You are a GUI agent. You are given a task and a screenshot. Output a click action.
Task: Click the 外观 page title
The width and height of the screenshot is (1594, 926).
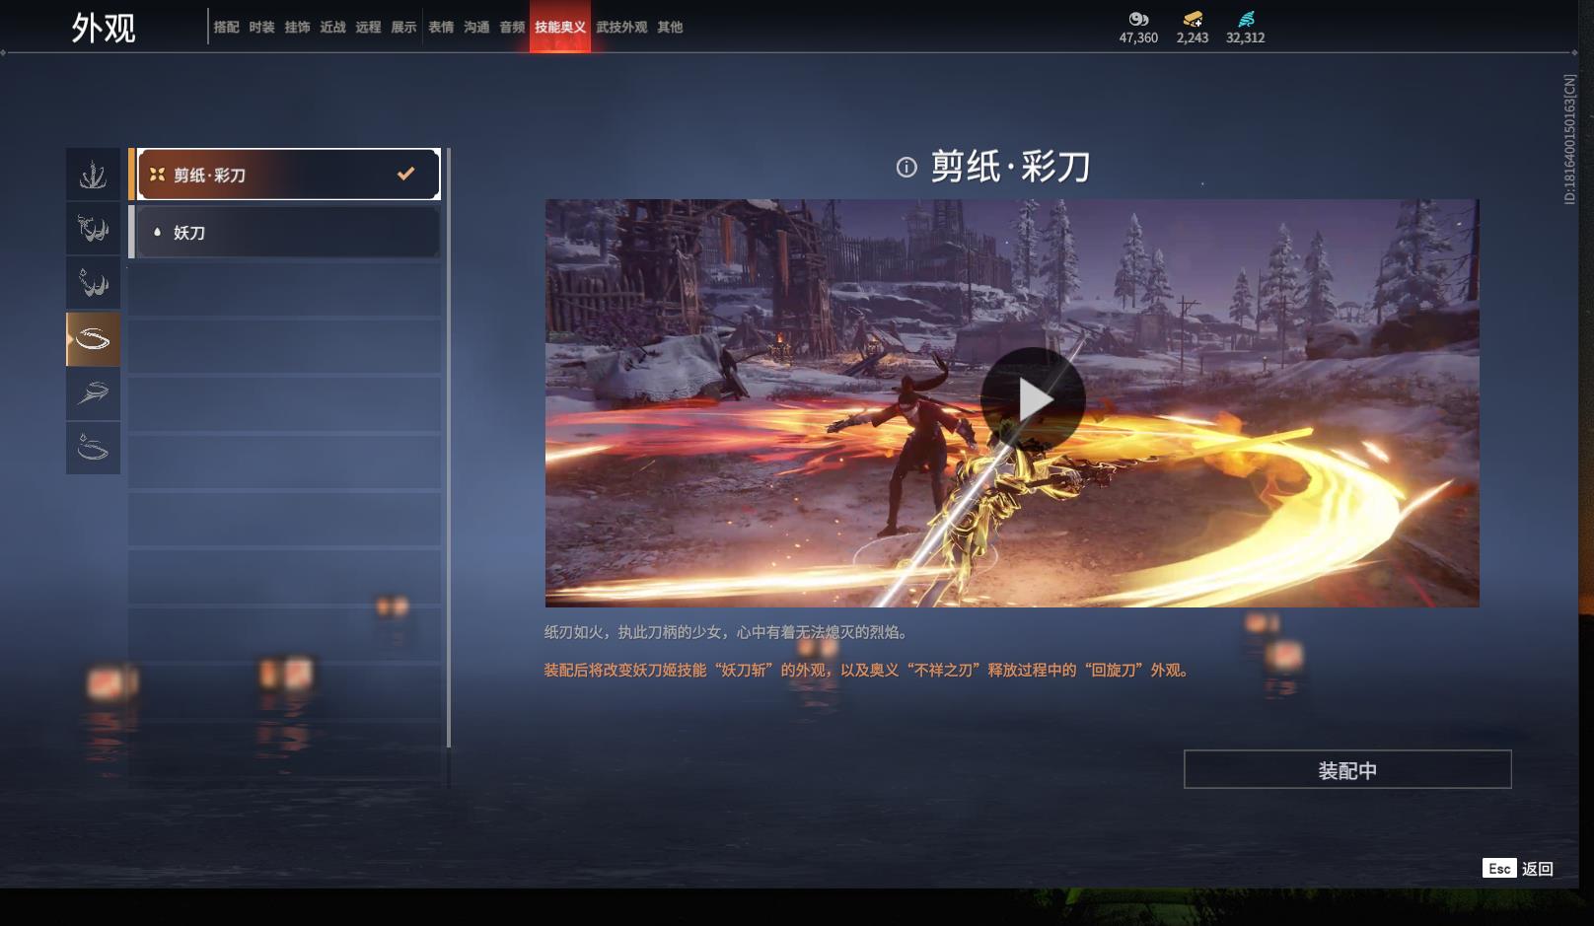[104, 28]
